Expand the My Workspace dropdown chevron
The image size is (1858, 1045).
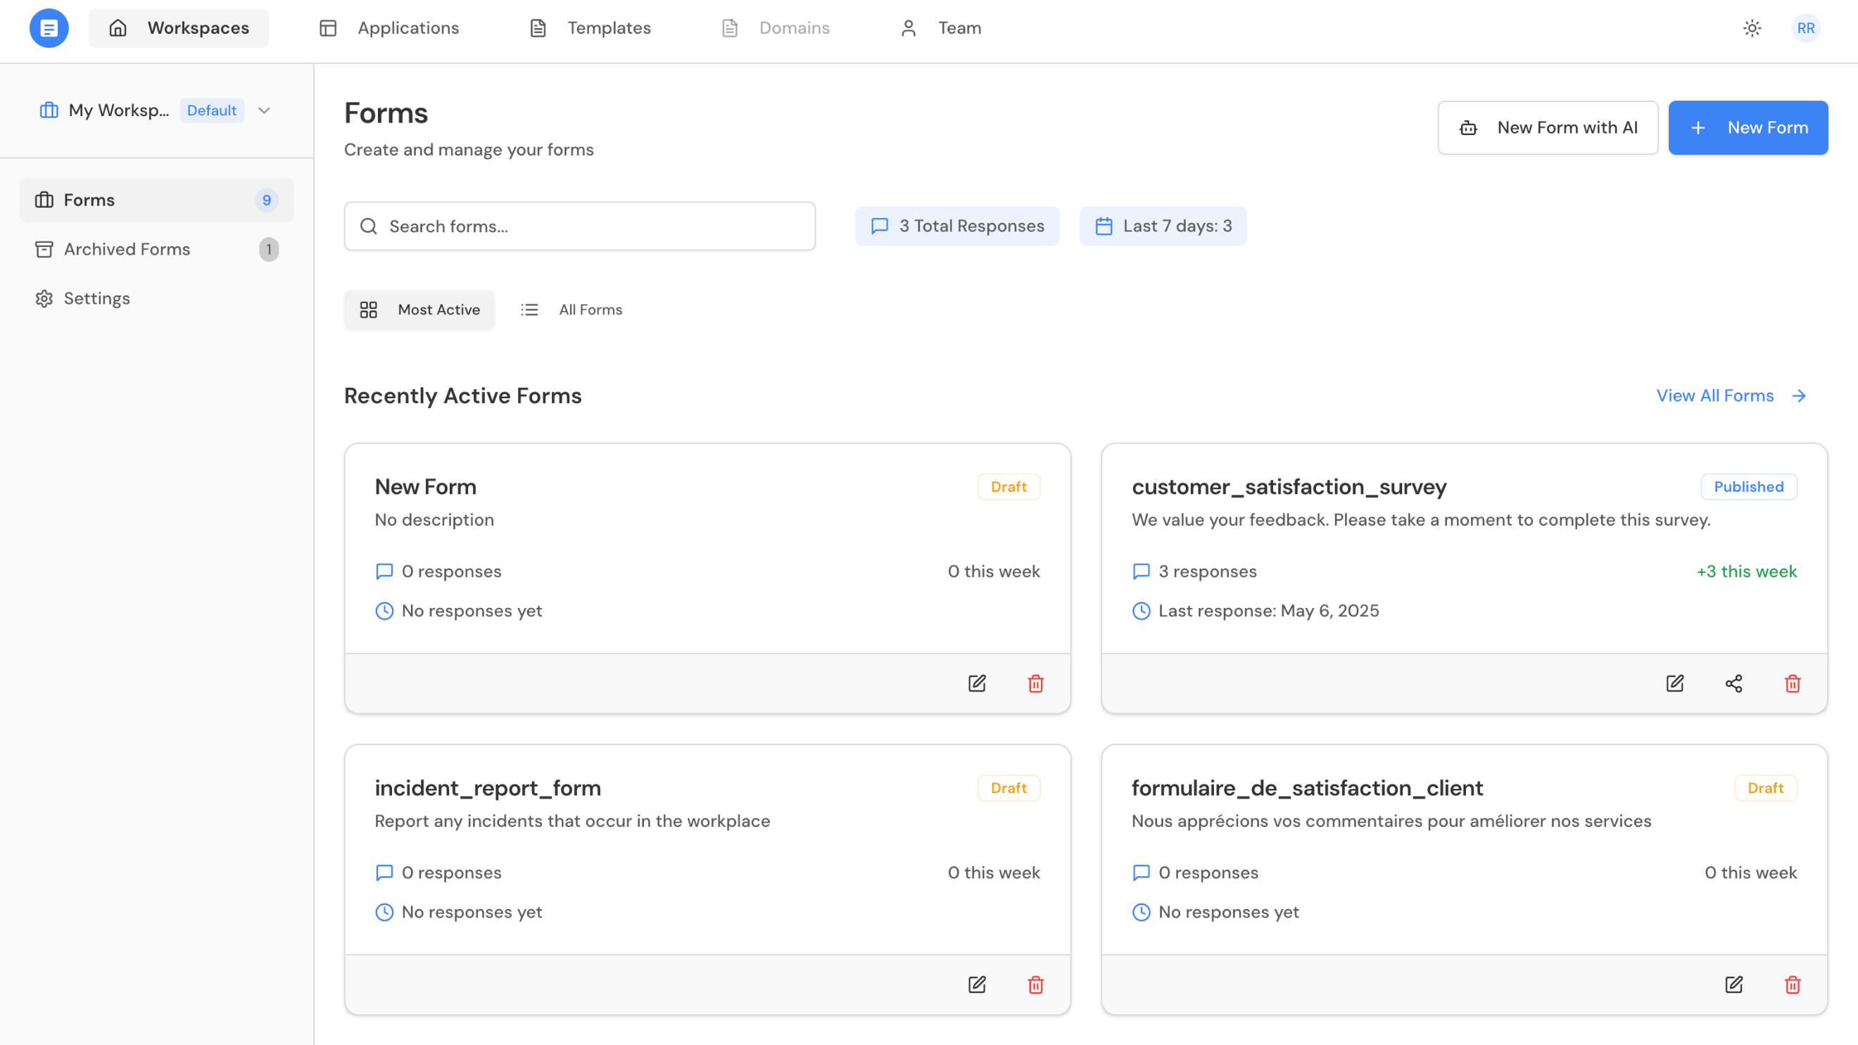264,110
